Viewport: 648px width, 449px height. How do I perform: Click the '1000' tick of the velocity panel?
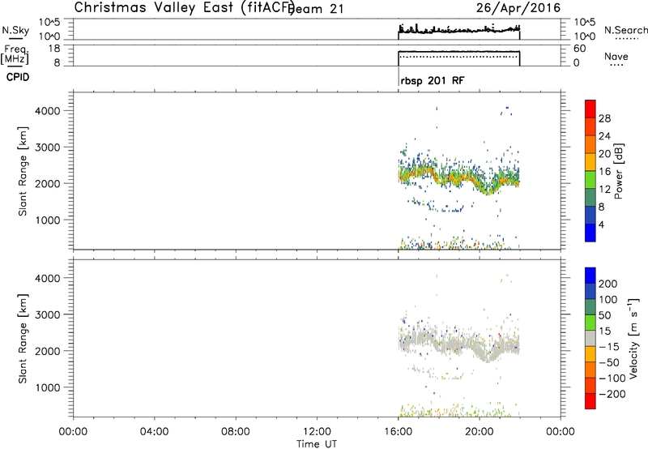(x=48, y=387)
